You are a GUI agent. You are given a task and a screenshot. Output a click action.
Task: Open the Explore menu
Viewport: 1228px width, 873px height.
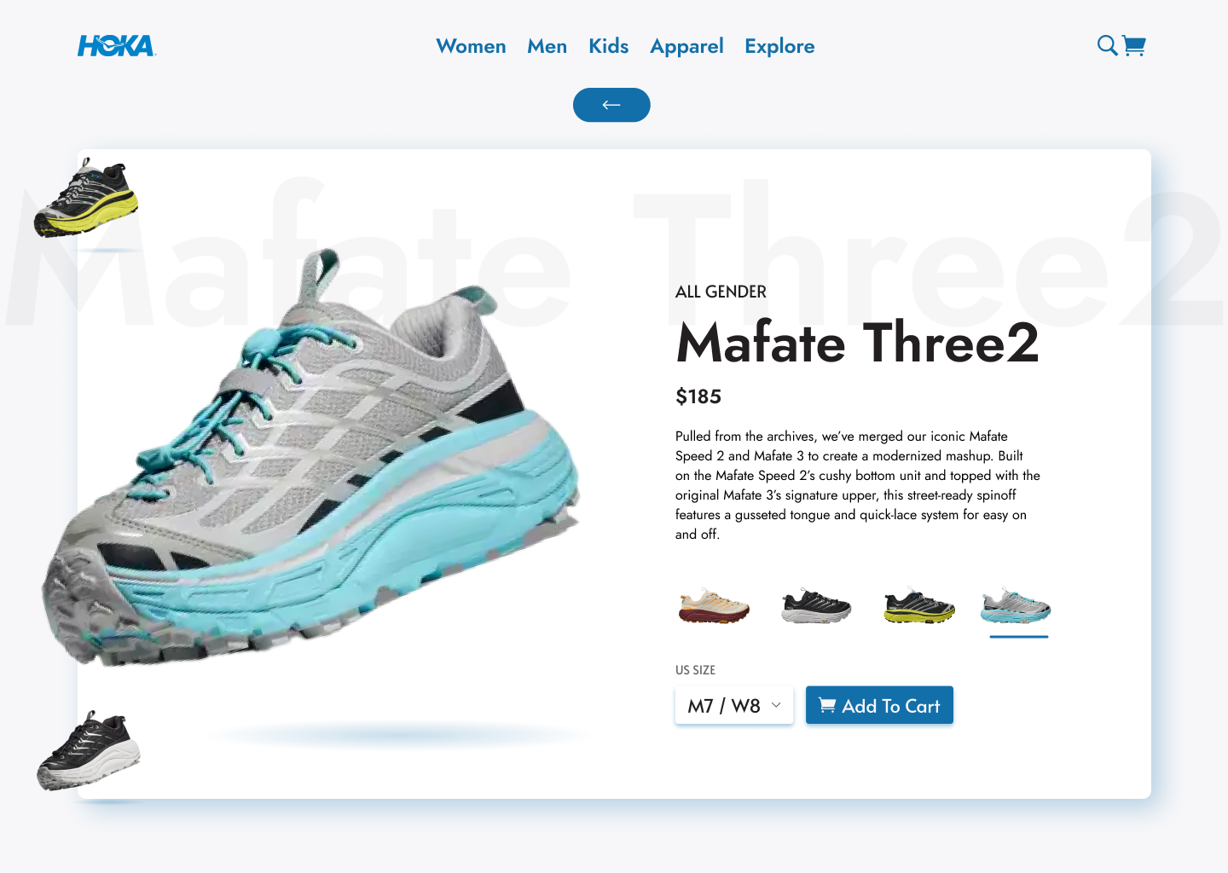tap(779, 46)
